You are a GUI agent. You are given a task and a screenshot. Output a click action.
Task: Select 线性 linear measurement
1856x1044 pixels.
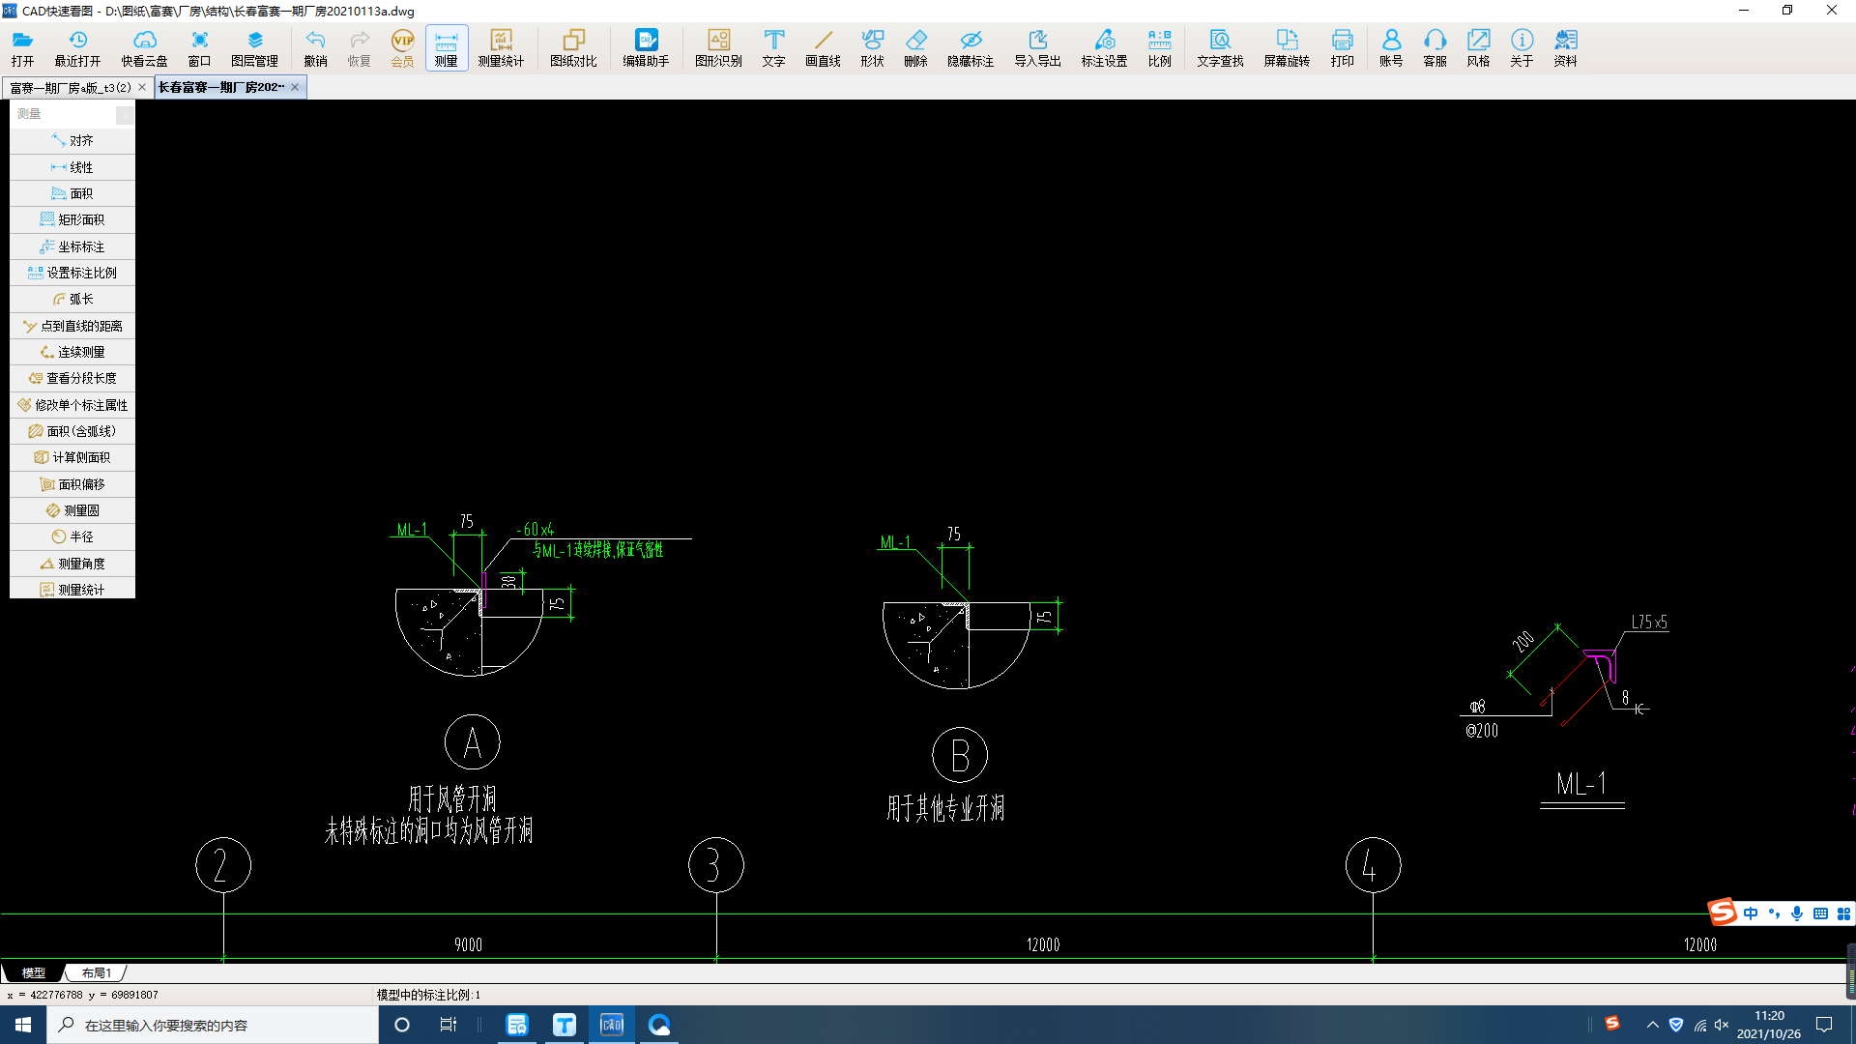[72, 167]
